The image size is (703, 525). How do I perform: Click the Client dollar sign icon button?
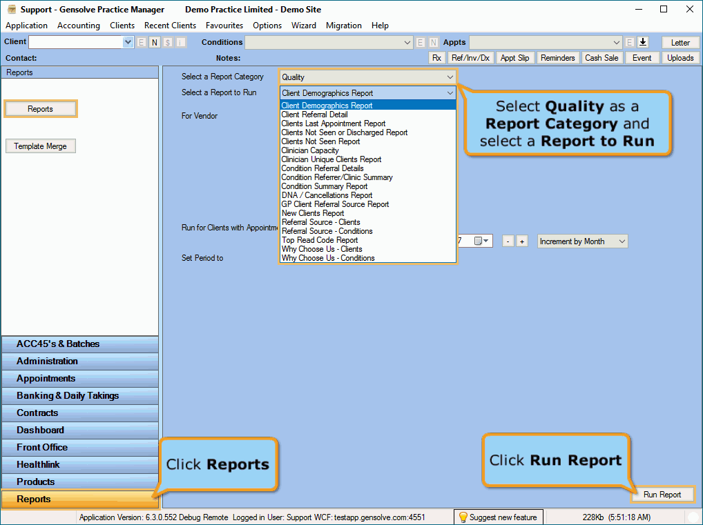[168, 43]
